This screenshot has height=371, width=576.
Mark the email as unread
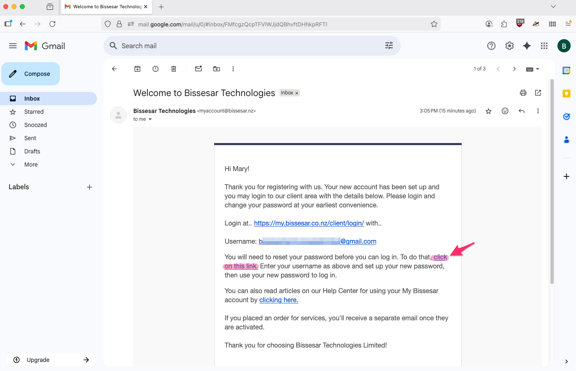click(198, 69)
